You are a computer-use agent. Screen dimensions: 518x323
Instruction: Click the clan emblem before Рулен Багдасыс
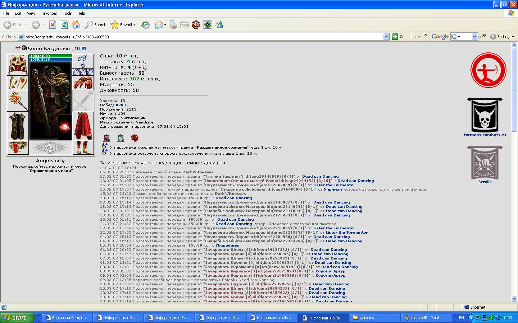[x=23, y=48]
